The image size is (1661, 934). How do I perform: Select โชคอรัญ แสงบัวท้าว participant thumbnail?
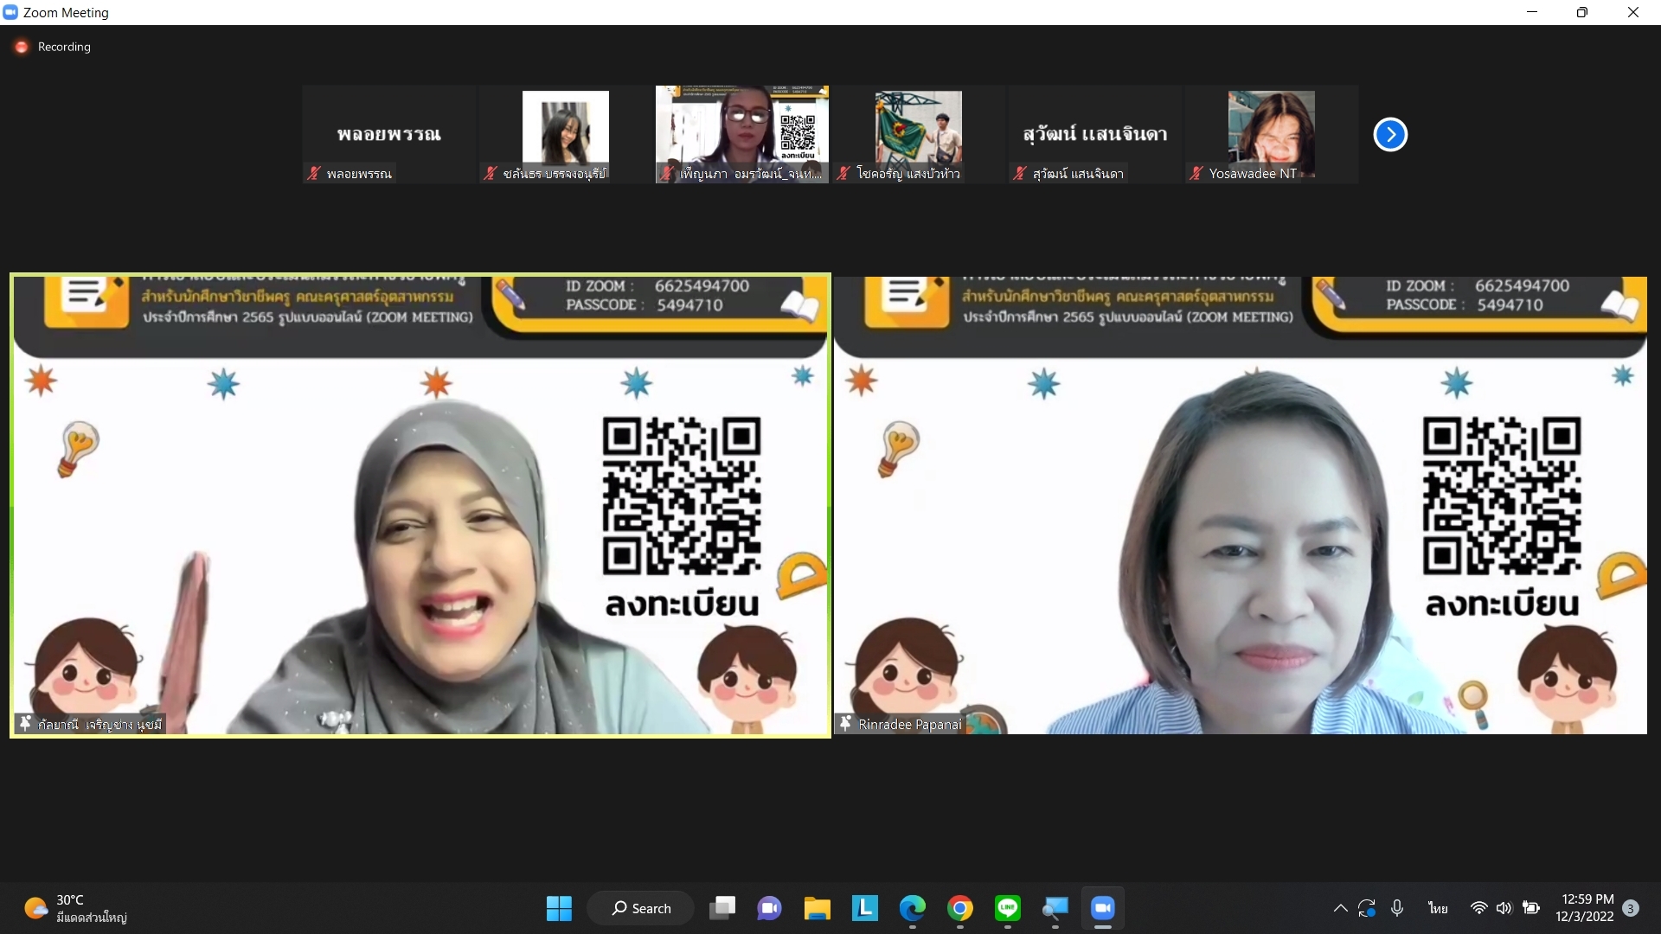(x=919, y=134)
